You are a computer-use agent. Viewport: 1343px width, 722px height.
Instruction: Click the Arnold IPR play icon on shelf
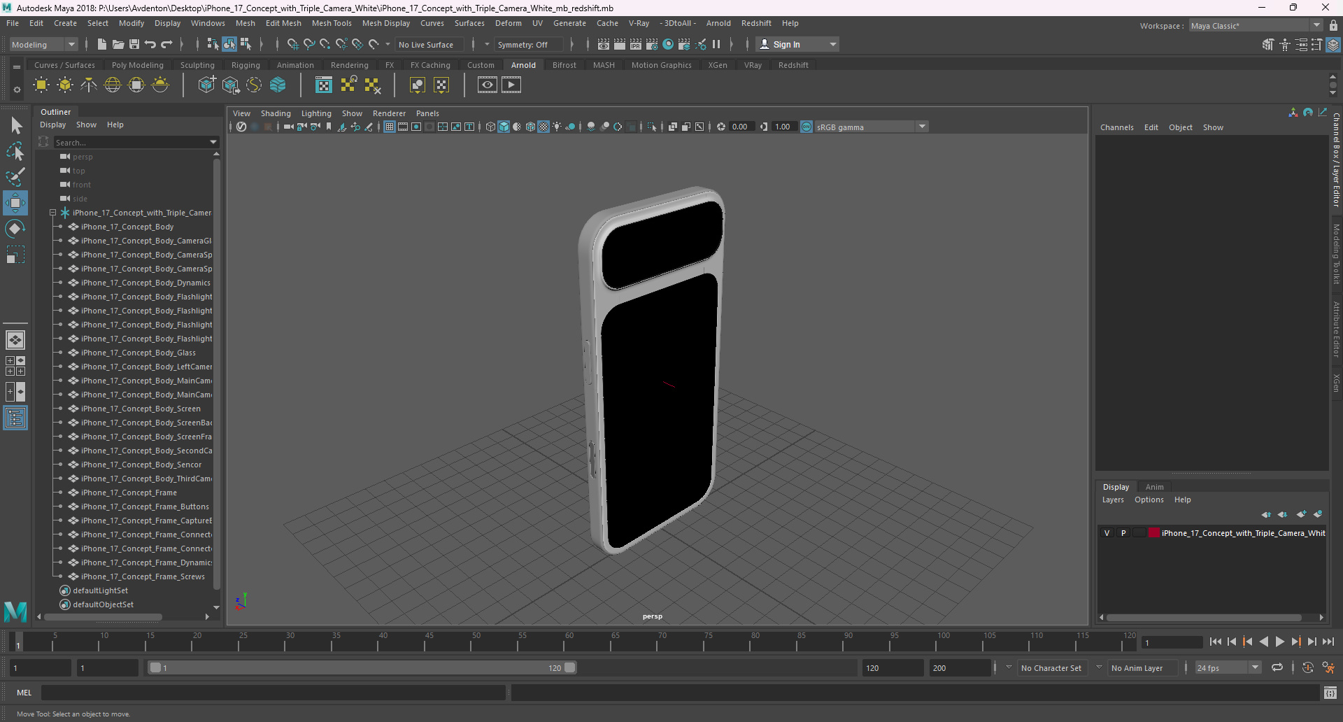point(511,85)
